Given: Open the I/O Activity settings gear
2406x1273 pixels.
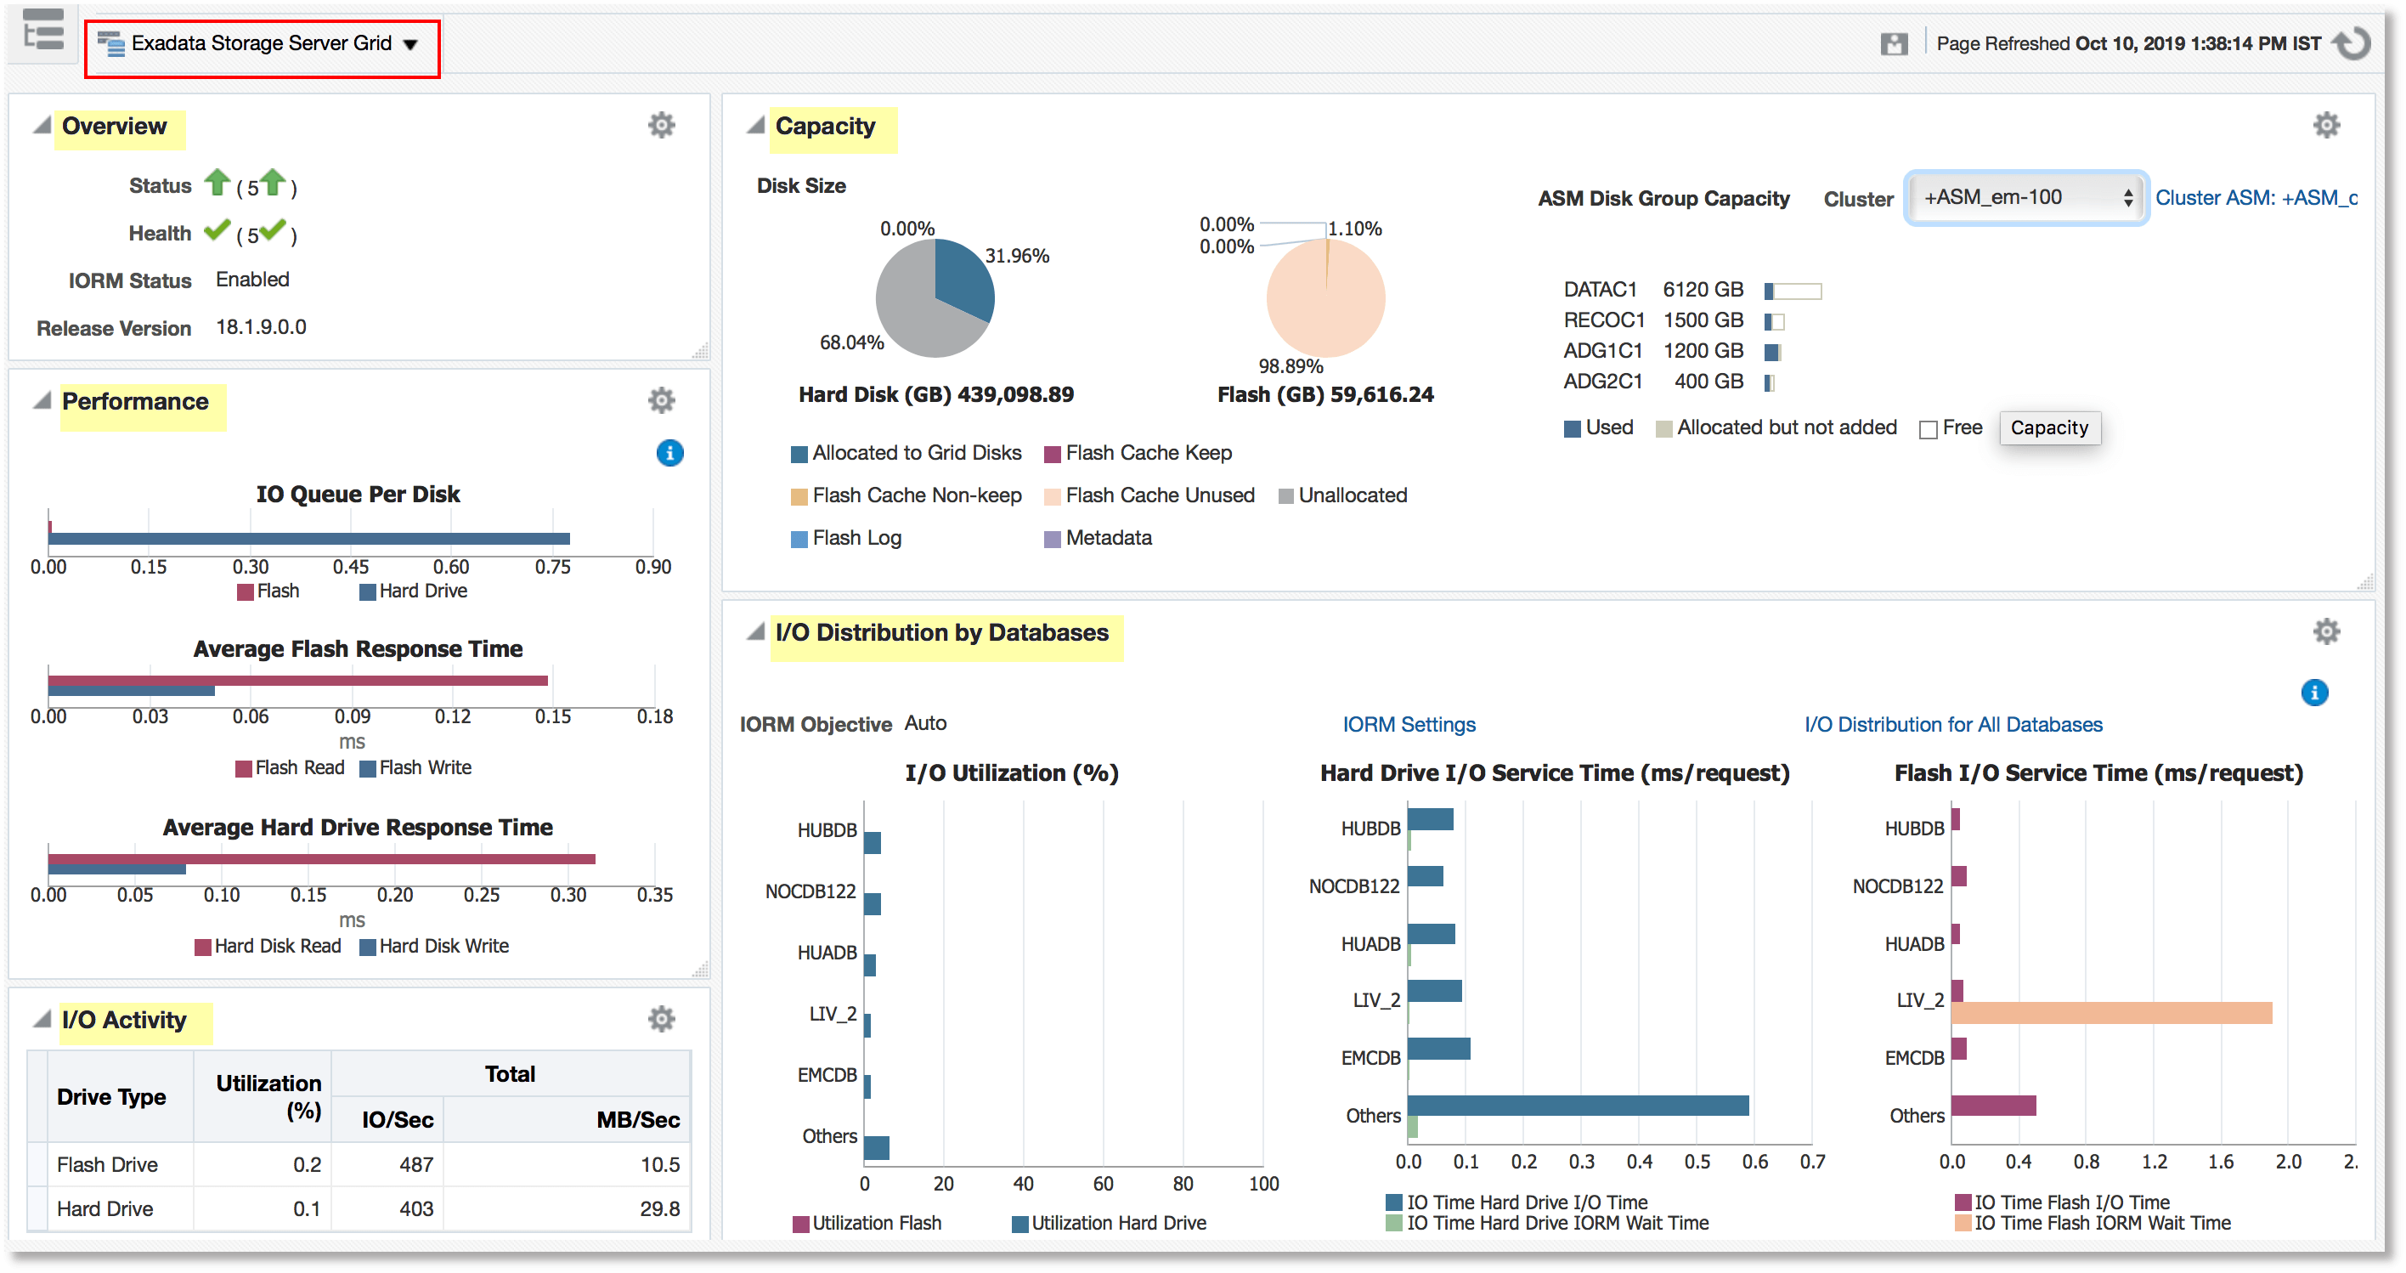Looking at the screenshot, I should pos(662,1018).
